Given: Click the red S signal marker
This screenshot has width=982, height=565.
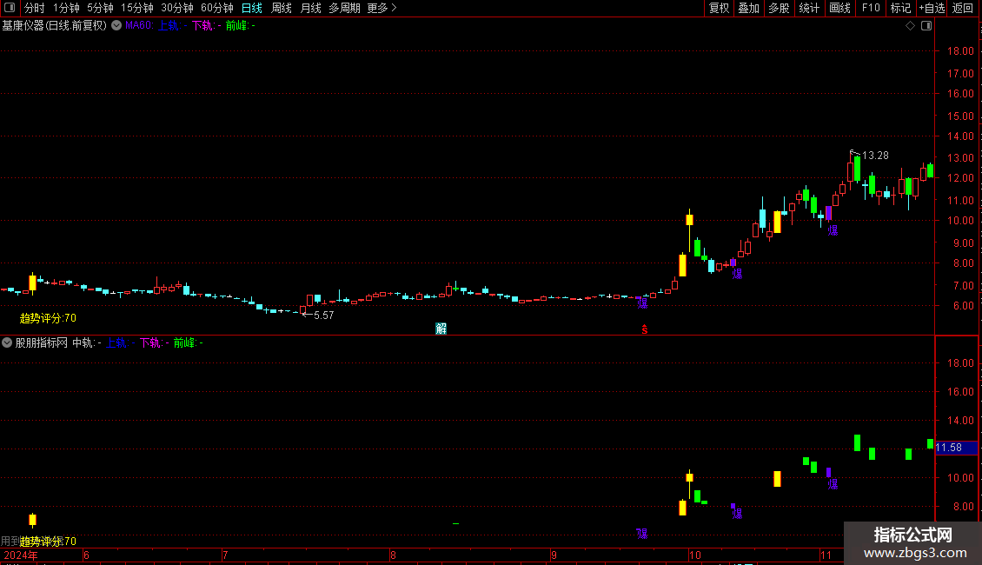Looking at the screenshot, I should 645,329.
